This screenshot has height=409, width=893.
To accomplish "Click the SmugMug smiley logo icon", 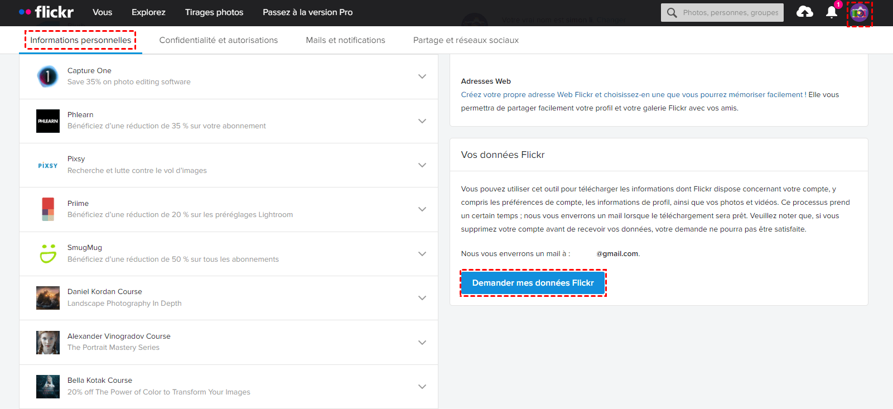I will [48, 253].
